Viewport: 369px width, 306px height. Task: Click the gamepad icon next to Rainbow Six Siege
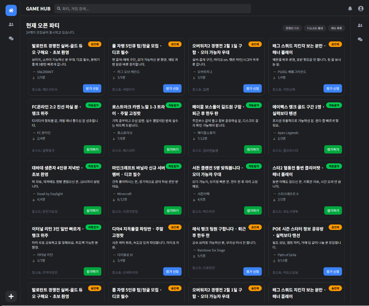(x=195, y=251)
